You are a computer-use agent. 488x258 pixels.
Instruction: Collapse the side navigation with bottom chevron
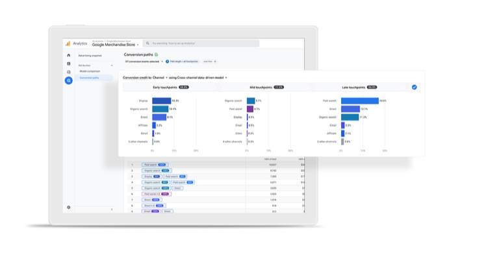pos(112,209)
